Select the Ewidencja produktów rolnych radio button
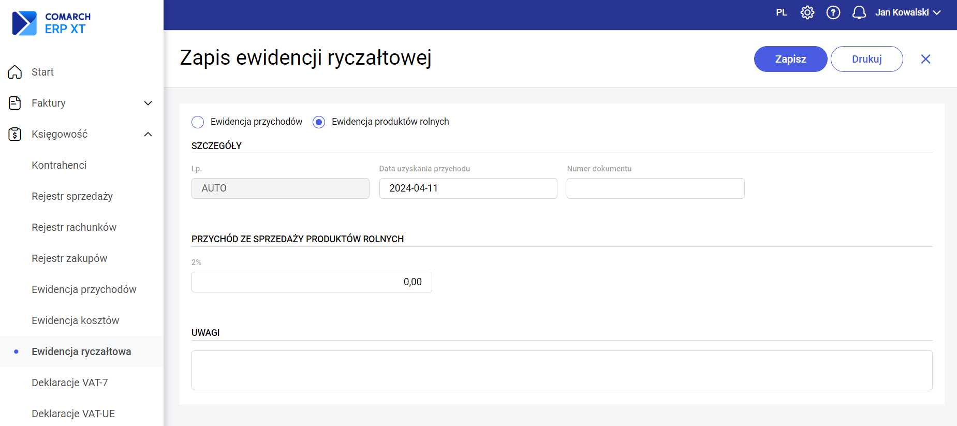Screen dimensions: 957x426 pos(319,122)
